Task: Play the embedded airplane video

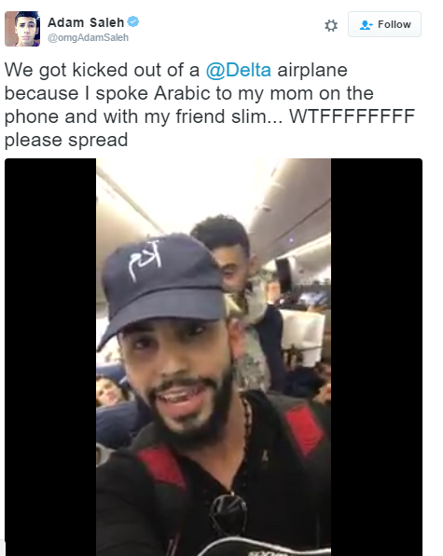Action: [x=214, y=357]
